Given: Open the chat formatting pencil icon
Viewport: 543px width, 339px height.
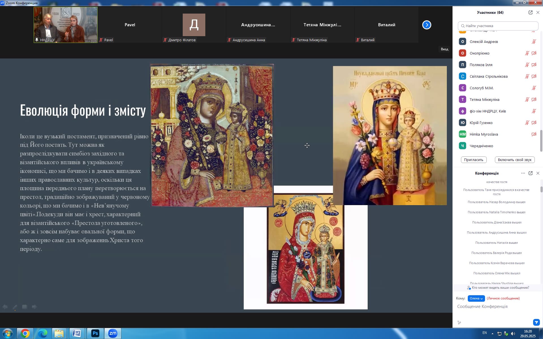Looking at the screenshot, I should (459, 323).
